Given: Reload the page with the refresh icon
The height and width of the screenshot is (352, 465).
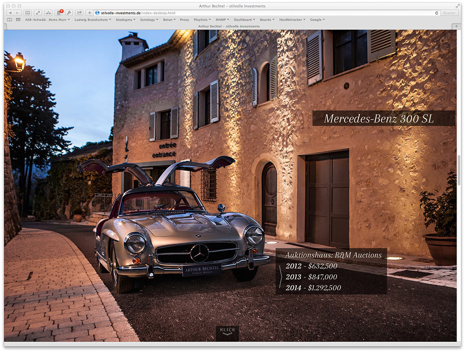Looking at the screenshot, I should 437,13.
